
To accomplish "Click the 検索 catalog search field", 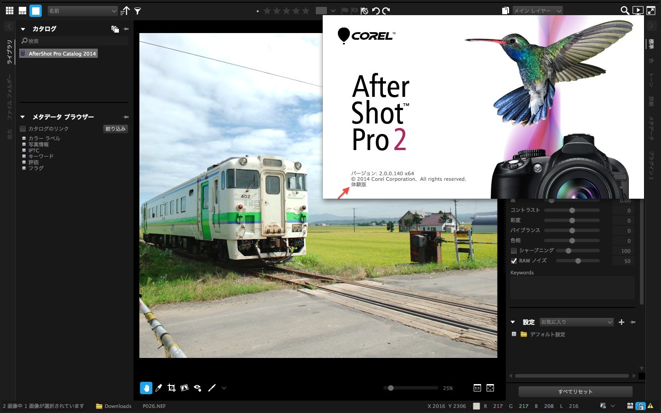I will point(74,41).
